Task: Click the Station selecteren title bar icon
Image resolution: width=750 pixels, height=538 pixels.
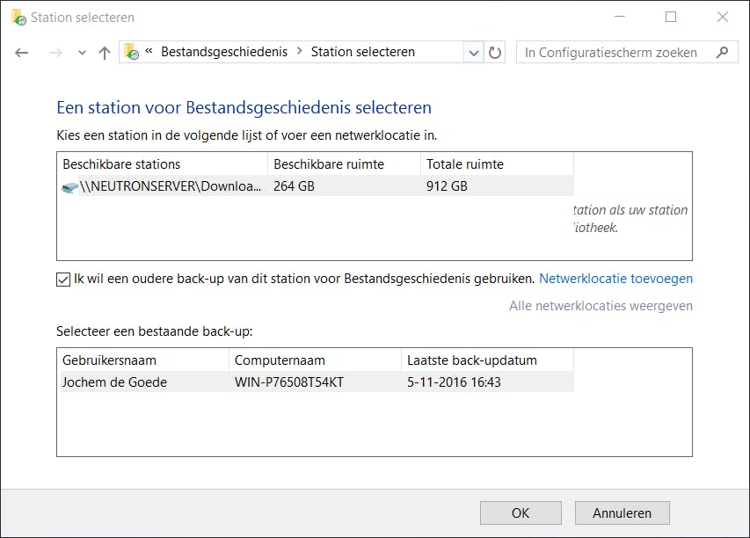Action: [18, 17]
